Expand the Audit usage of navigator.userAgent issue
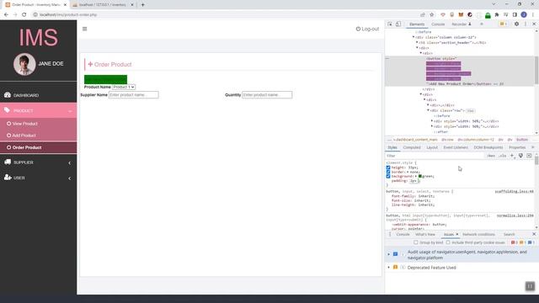This screenshot has width=539, height=303. [389, 254]
